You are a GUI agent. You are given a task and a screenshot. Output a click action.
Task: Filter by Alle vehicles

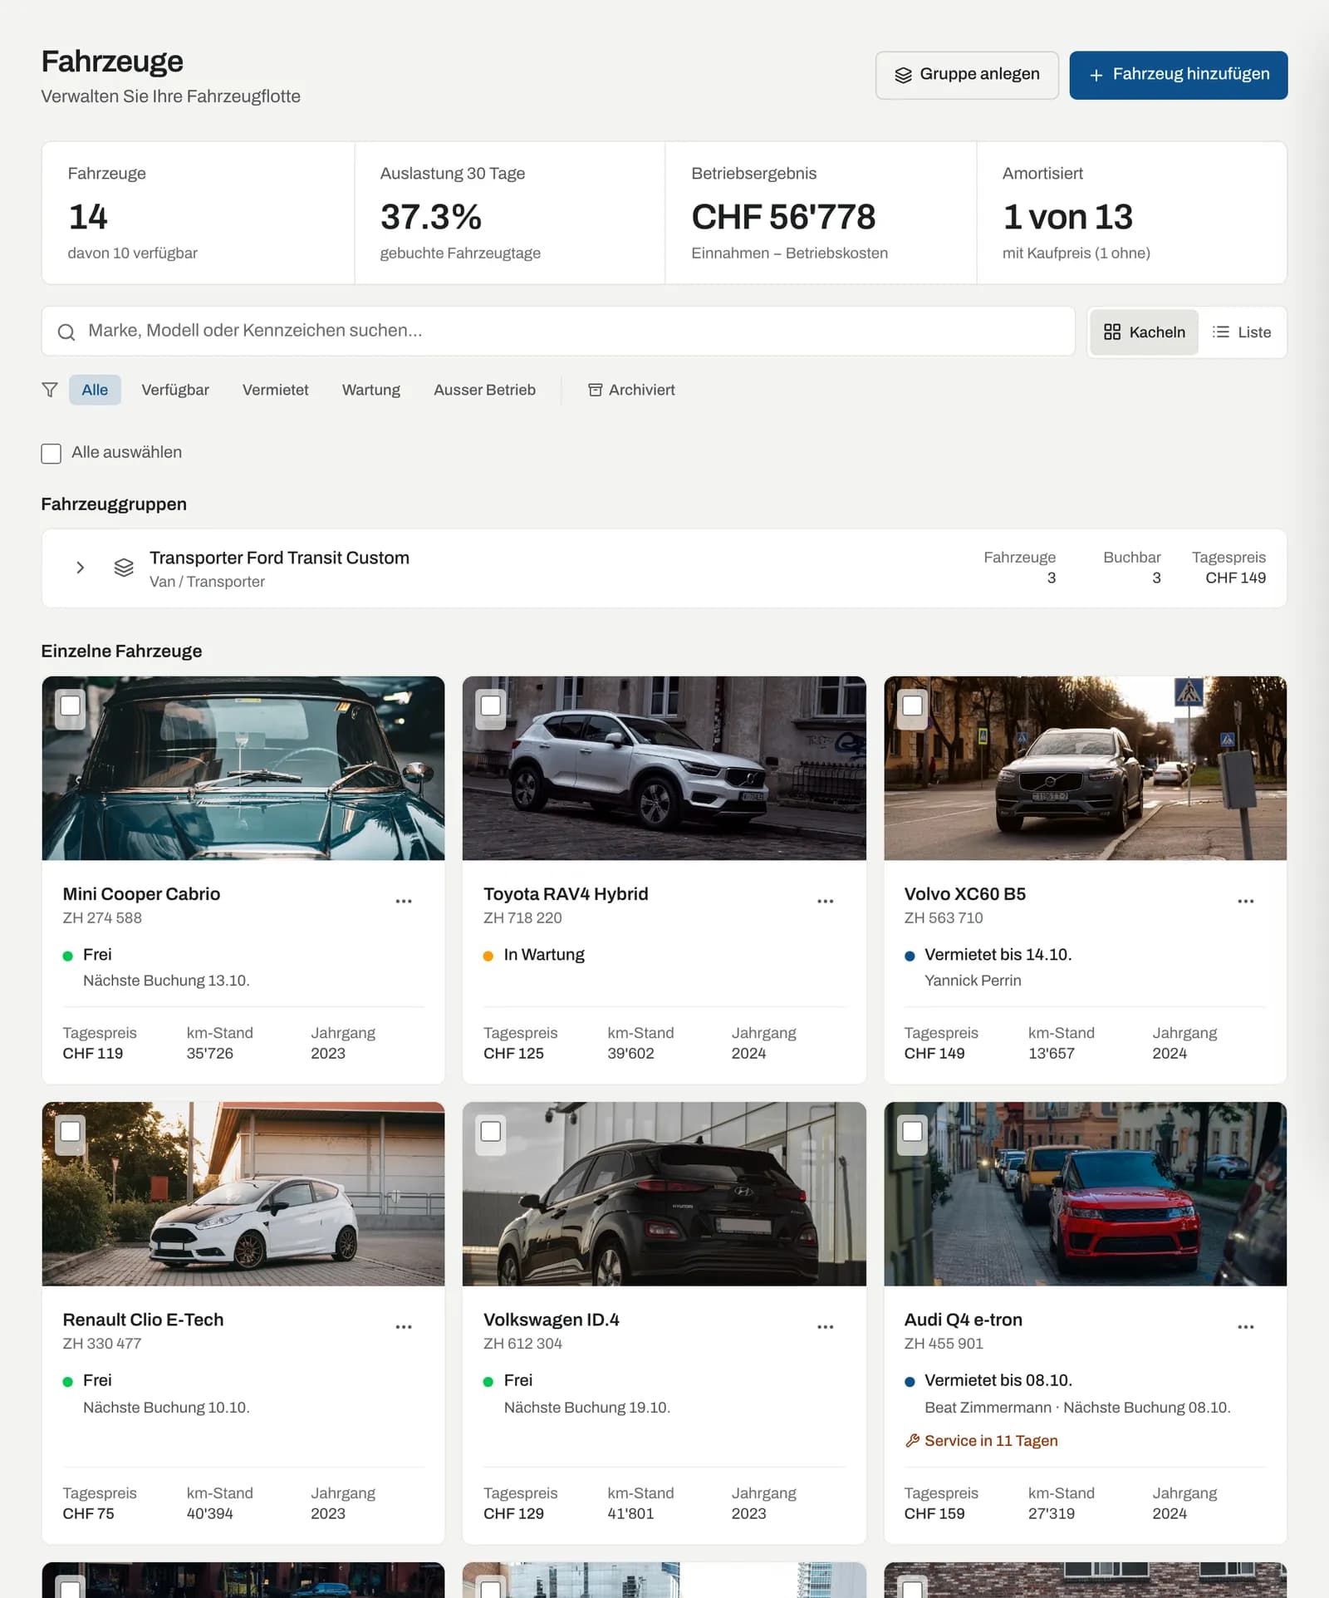[x=95, y=390]
